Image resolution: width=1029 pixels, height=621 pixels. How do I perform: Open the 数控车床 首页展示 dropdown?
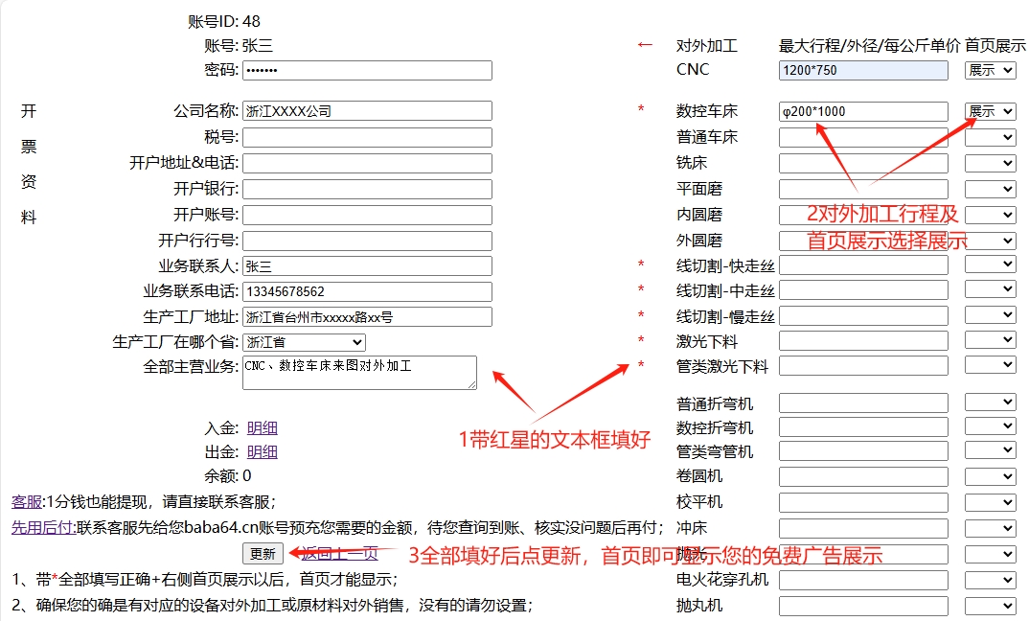coord(990,111)
